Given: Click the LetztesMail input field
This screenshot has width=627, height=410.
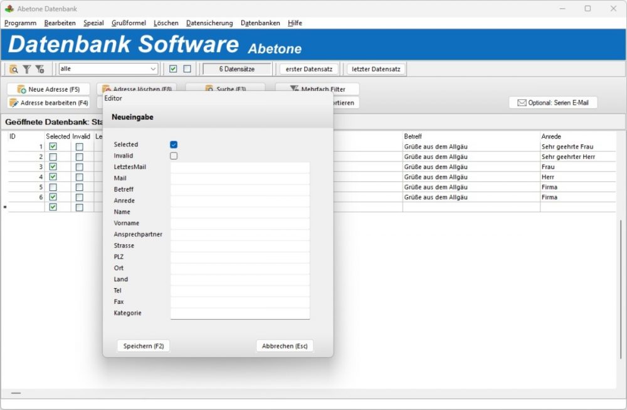Looking at the screenshot, I should 240,168.
